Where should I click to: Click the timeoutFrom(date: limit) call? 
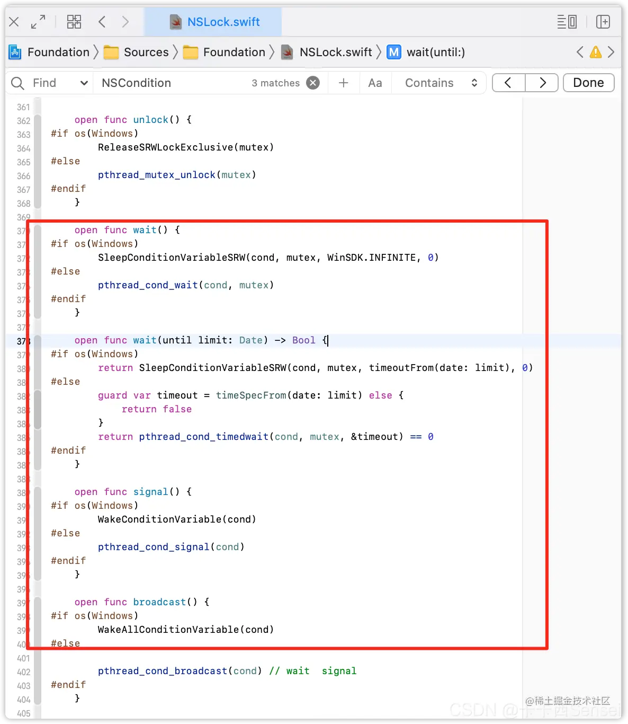pyautogui.click(x=439, y=368)
